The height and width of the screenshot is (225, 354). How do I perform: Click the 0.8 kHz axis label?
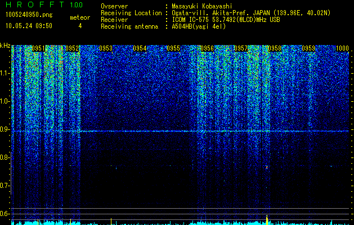(x=5, y=157)
